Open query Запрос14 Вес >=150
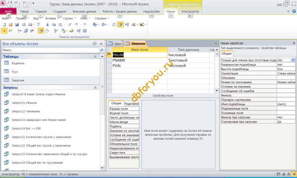 pos(26,129)
